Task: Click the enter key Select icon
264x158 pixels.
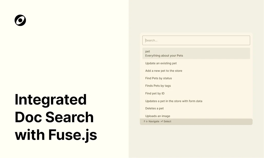Action: pyautogui.click(x=162, y=121)
